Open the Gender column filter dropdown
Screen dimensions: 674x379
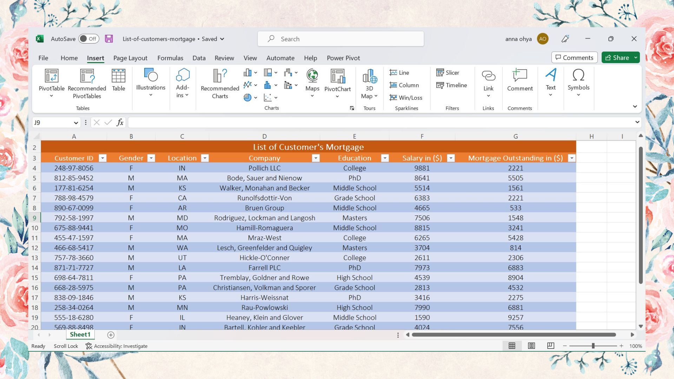pos(151,158)
